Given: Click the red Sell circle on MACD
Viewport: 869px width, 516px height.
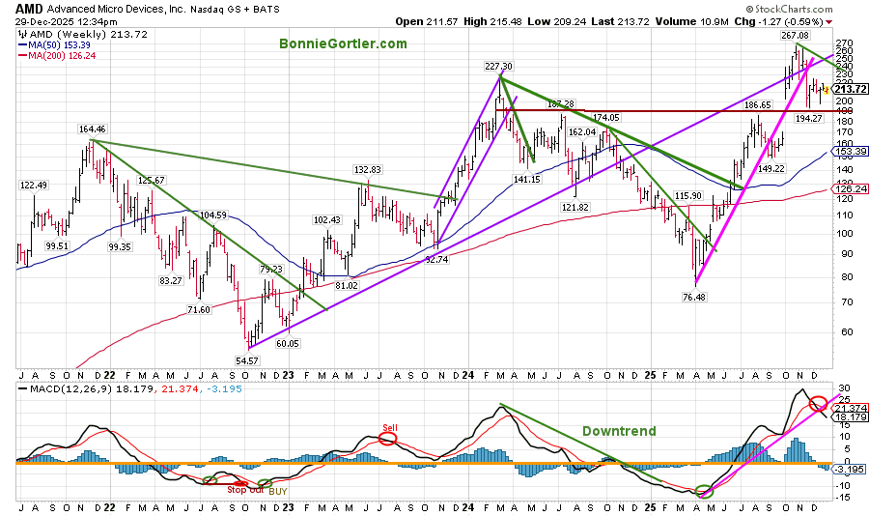Looking at the screenshot, I should pyautogui.click(x=388, y=439).
